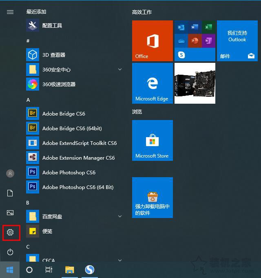Open the Pictures sidebar icon
Screen dimensions: 261x278
(x=10, y=213)
